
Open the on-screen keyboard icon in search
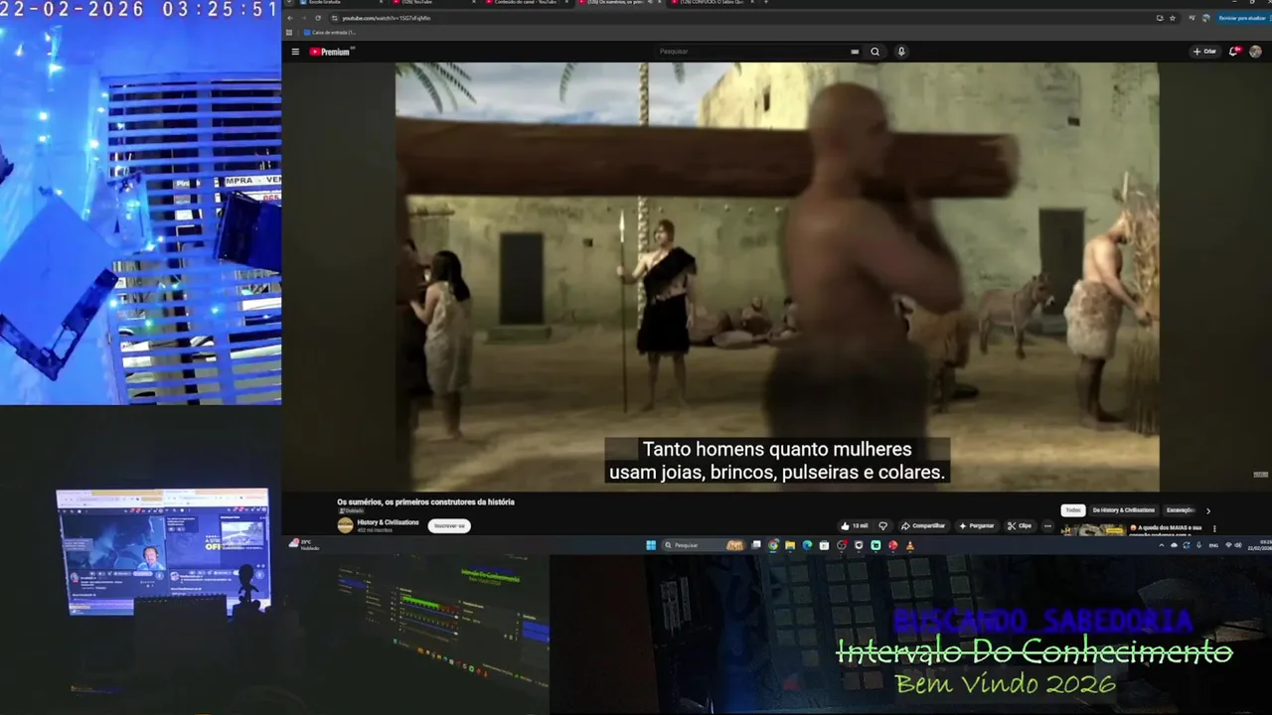point(855,52)
